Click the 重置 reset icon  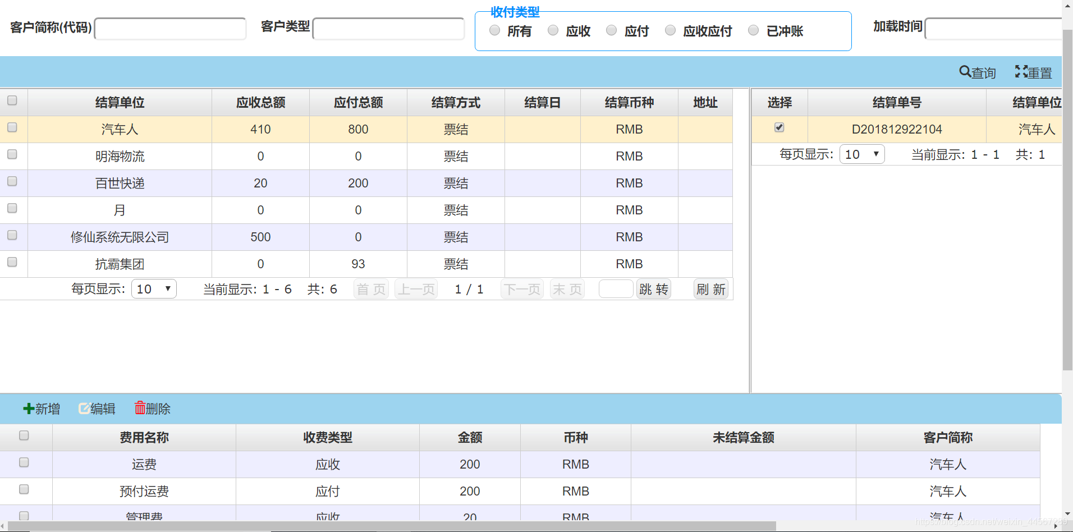tap(1021, 71)
